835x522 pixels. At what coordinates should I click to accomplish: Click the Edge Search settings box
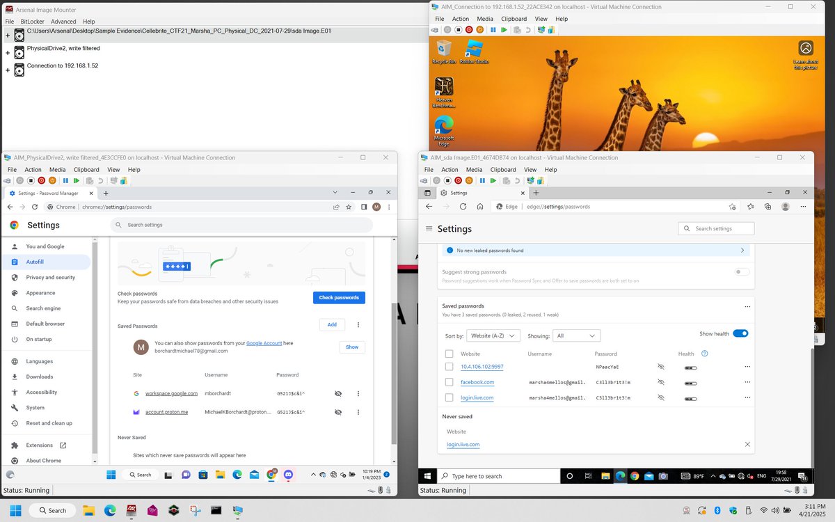pos(716,228)
